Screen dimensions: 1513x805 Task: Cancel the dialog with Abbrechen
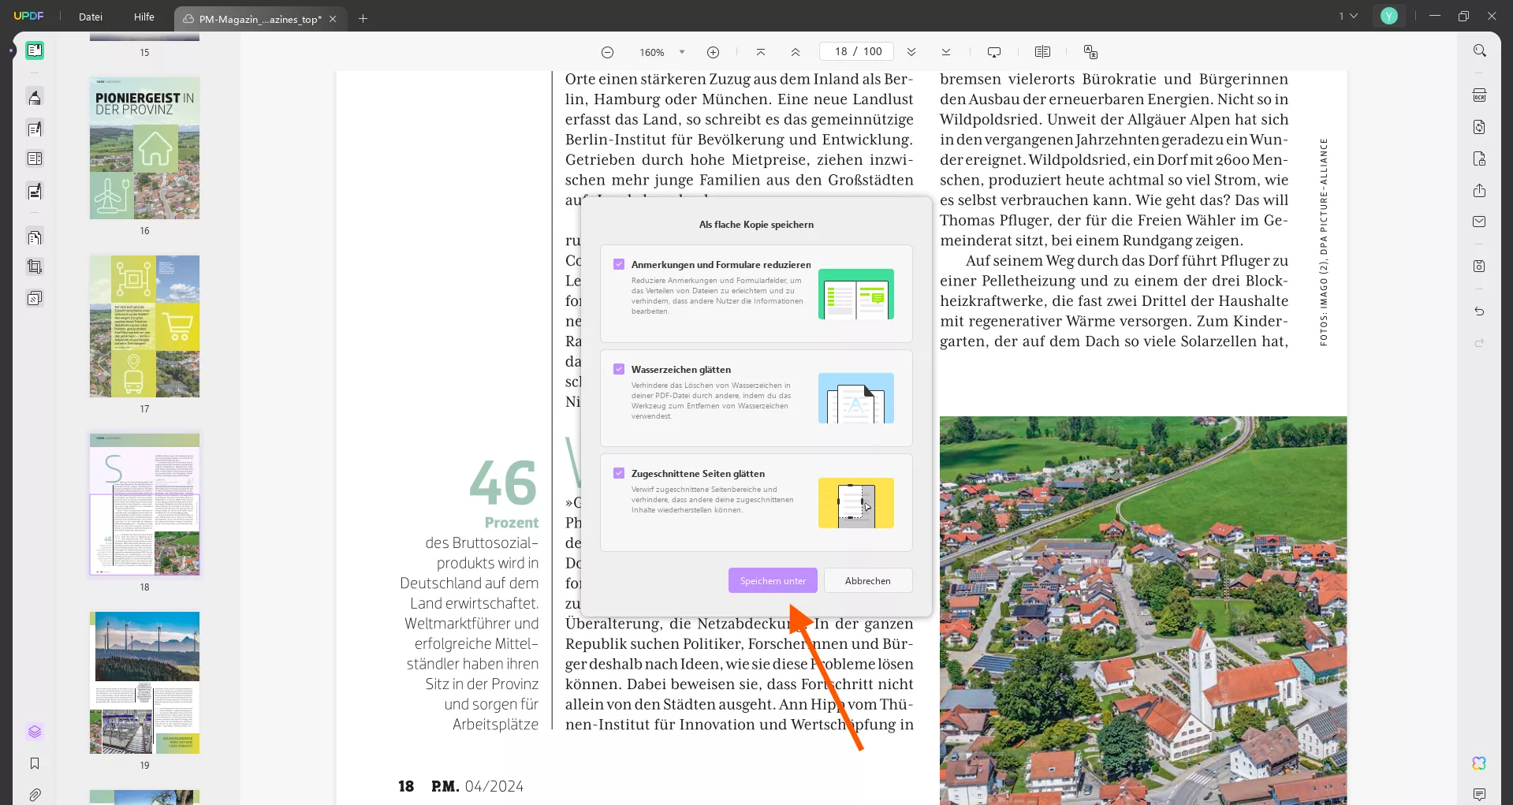(867, 580)
